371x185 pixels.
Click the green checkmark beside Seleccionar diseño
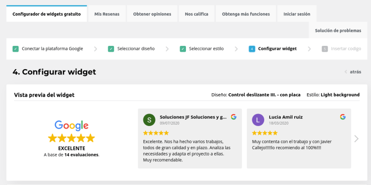coord(111,49)
